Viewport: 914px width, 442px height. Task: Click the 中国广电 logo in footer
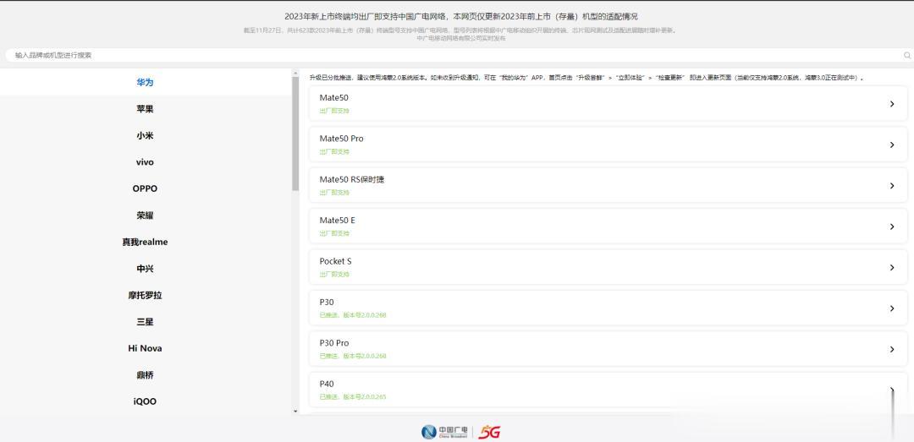click(444, 432)
